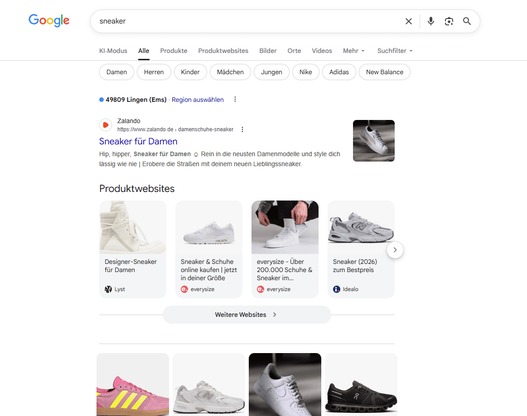Click Weitere Websites button
The image size is (527, 416).
(247, 315)
